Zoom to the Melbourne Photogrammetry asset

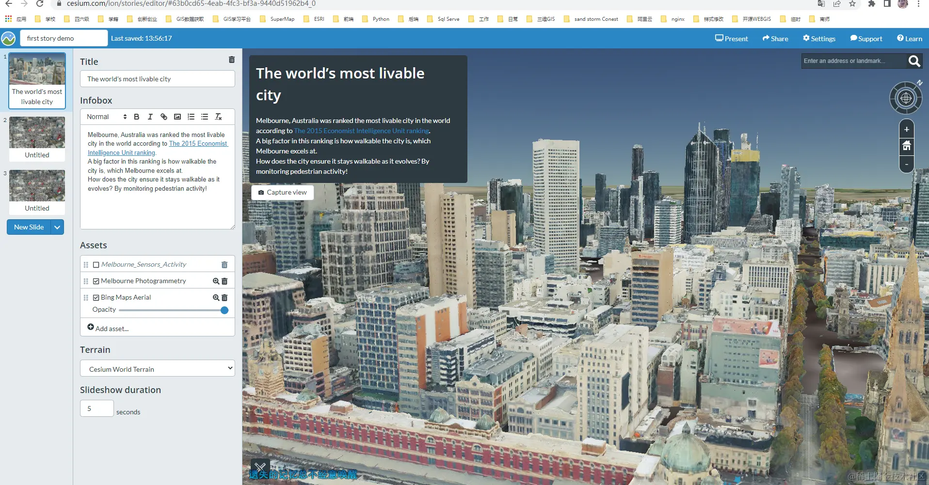(x=216, y=281)
